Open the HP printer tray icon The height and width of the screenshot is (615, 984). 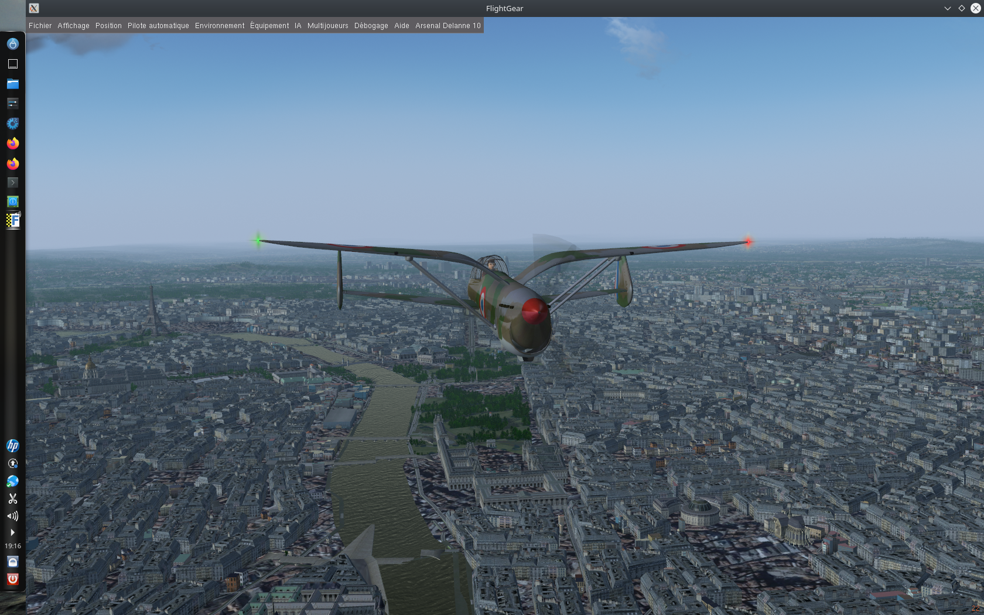coord(13,446)
